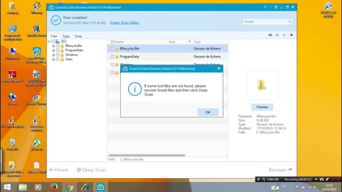Check the $Recycle.Bin checkbox in the file list
This screenshot has height=192, width=342.
(x=112, y=49)
